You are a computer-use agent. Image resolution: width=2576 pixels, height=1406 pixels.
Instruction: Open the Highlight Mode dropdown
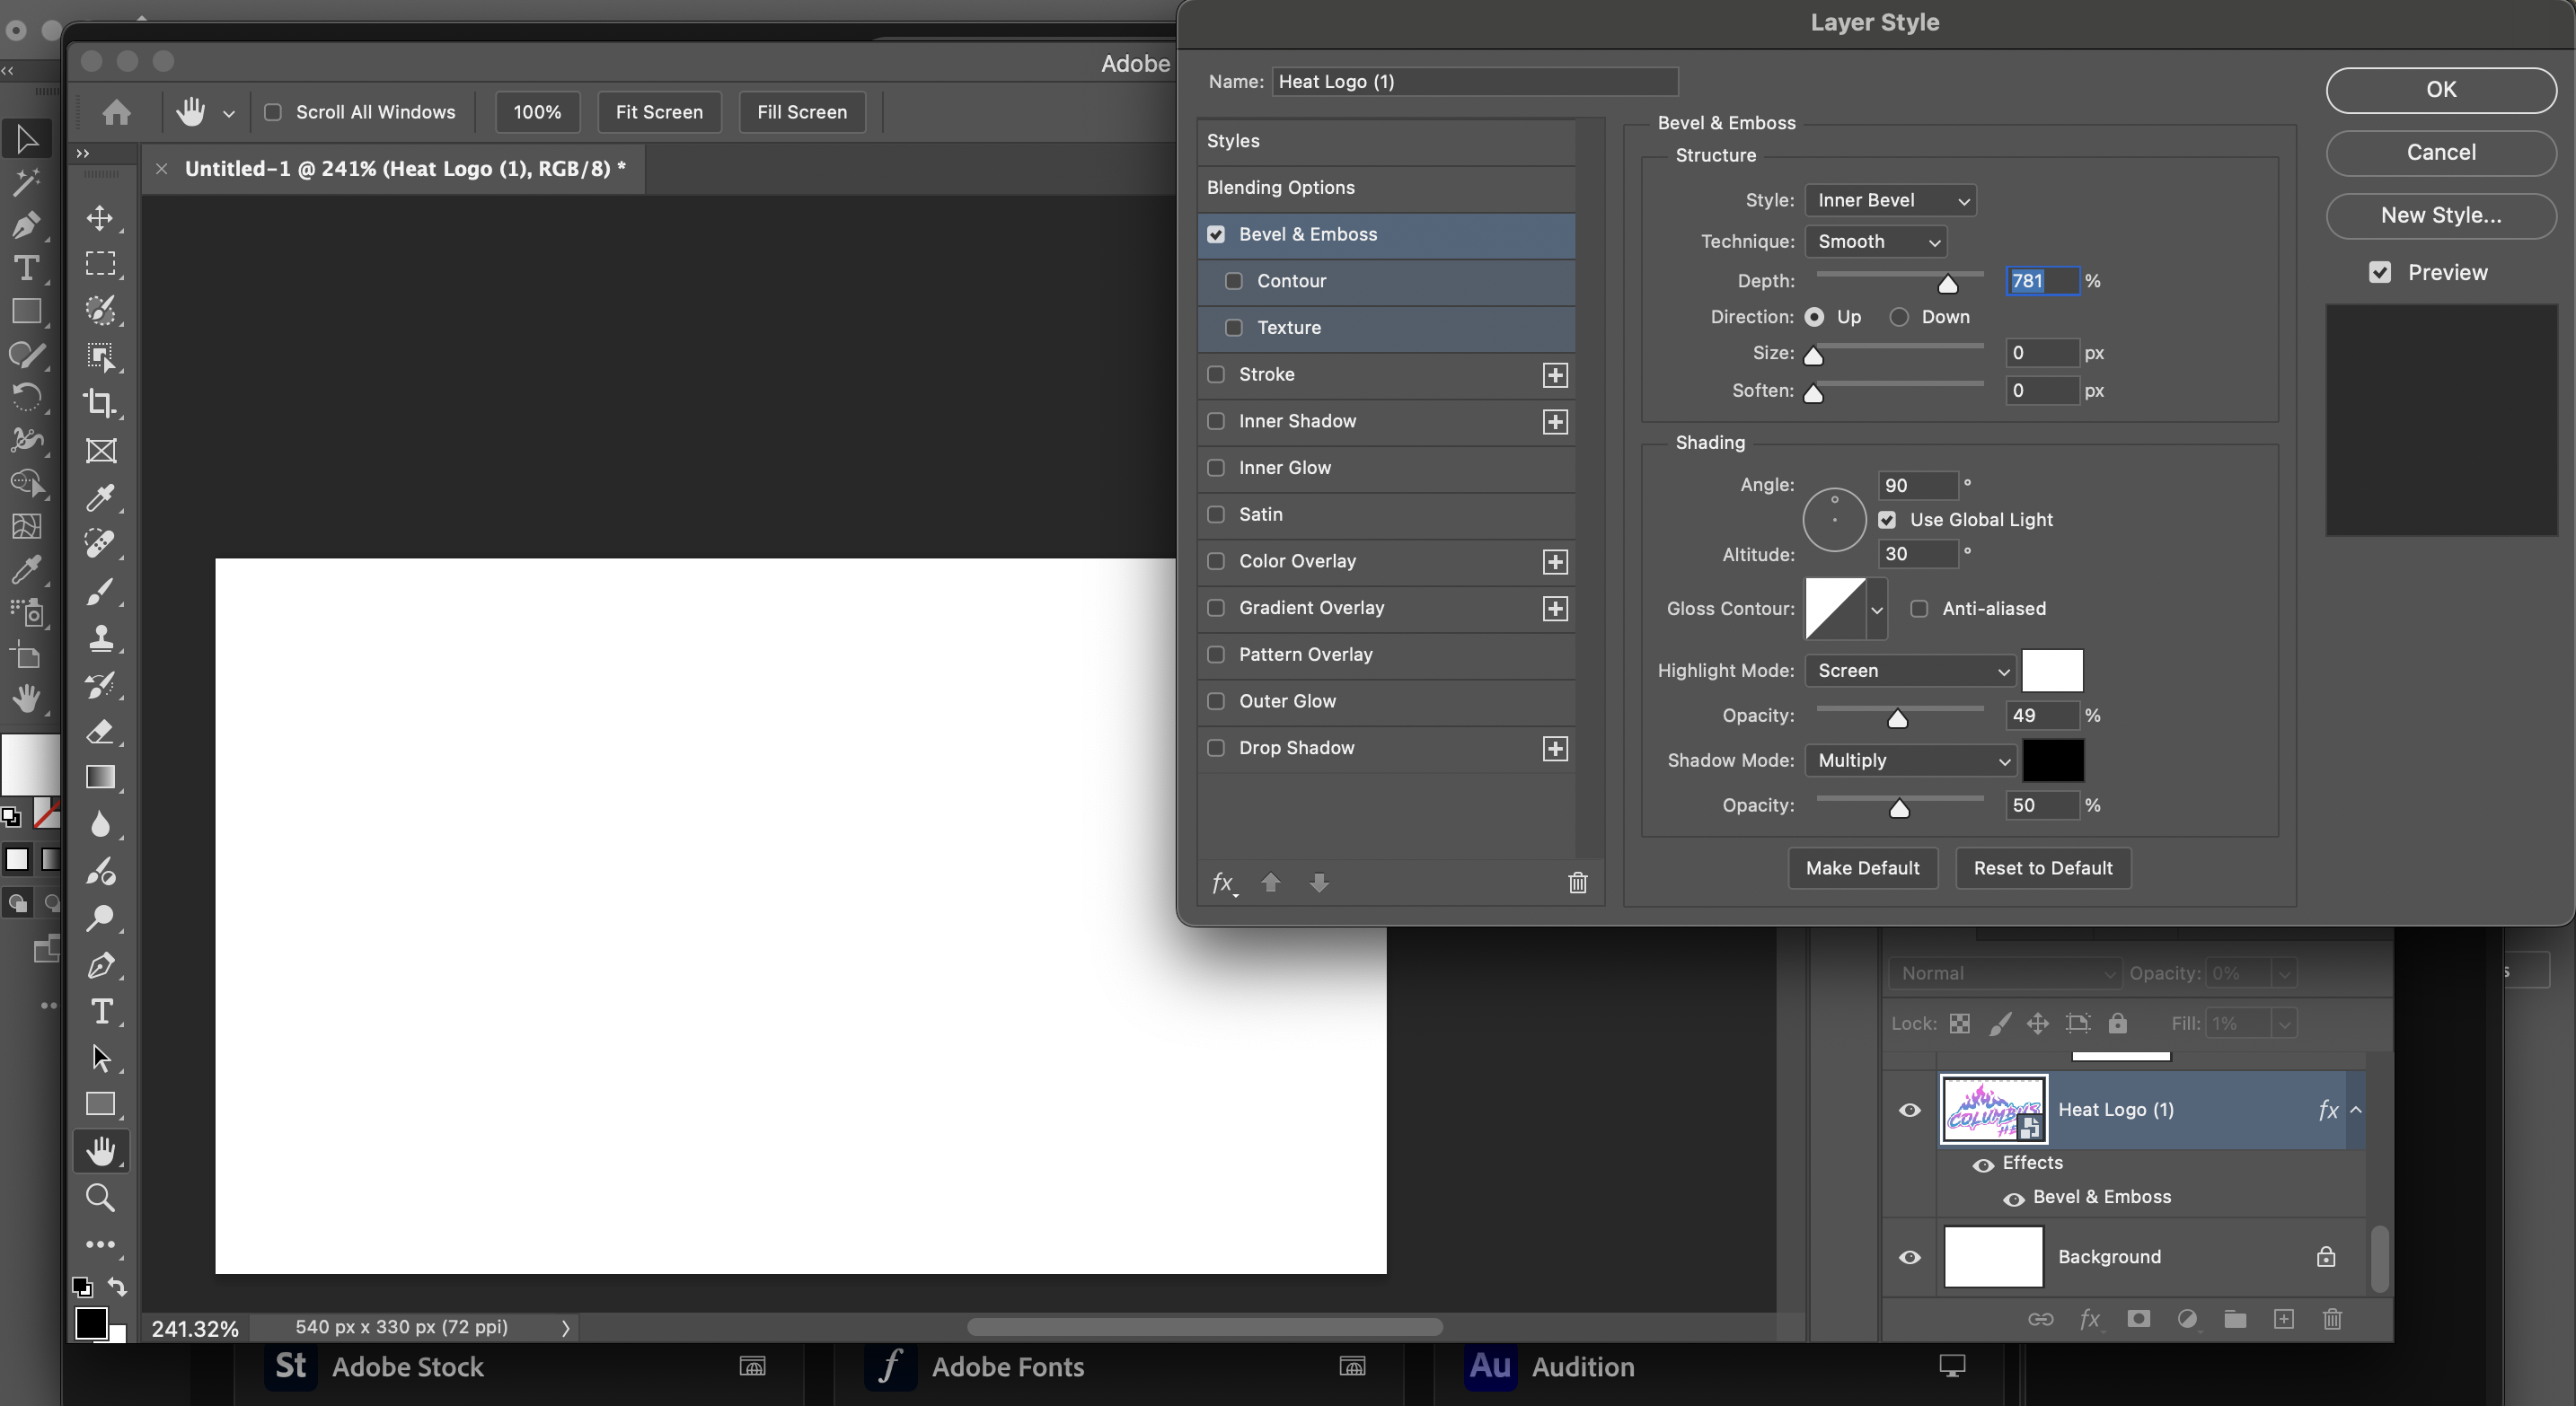1911,671
